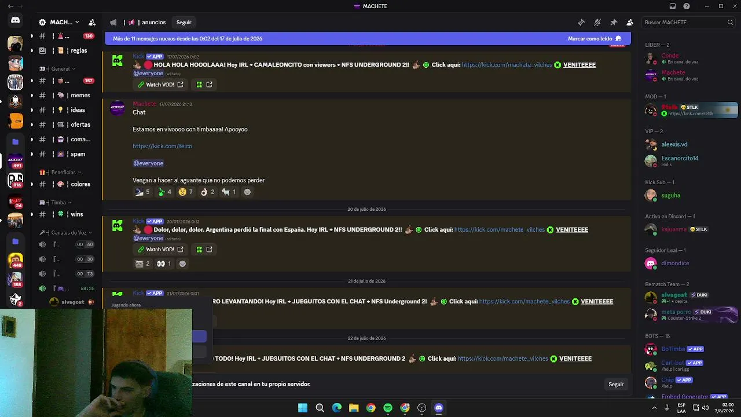The image size is (741, 417).
Task: Toggle the member list panel
Action: 630,23
